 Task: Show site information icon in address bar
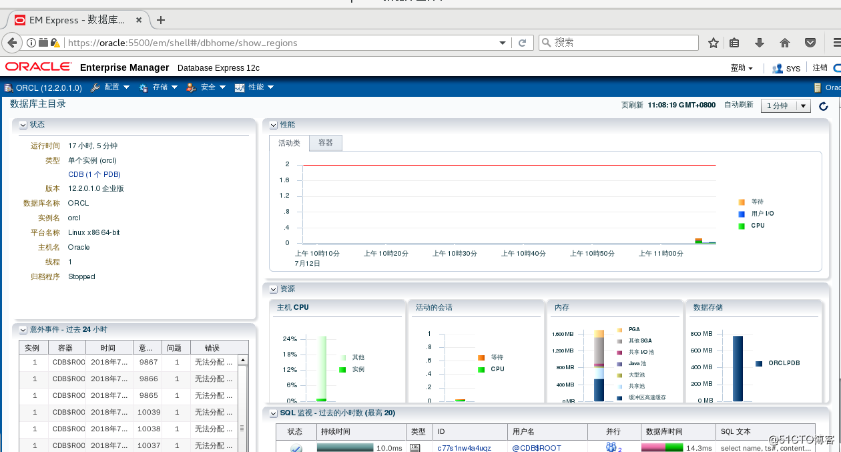coord(31,43)
